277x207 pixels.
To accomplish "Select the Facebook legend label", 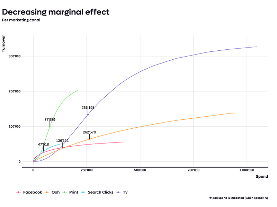I will [33, 192].
